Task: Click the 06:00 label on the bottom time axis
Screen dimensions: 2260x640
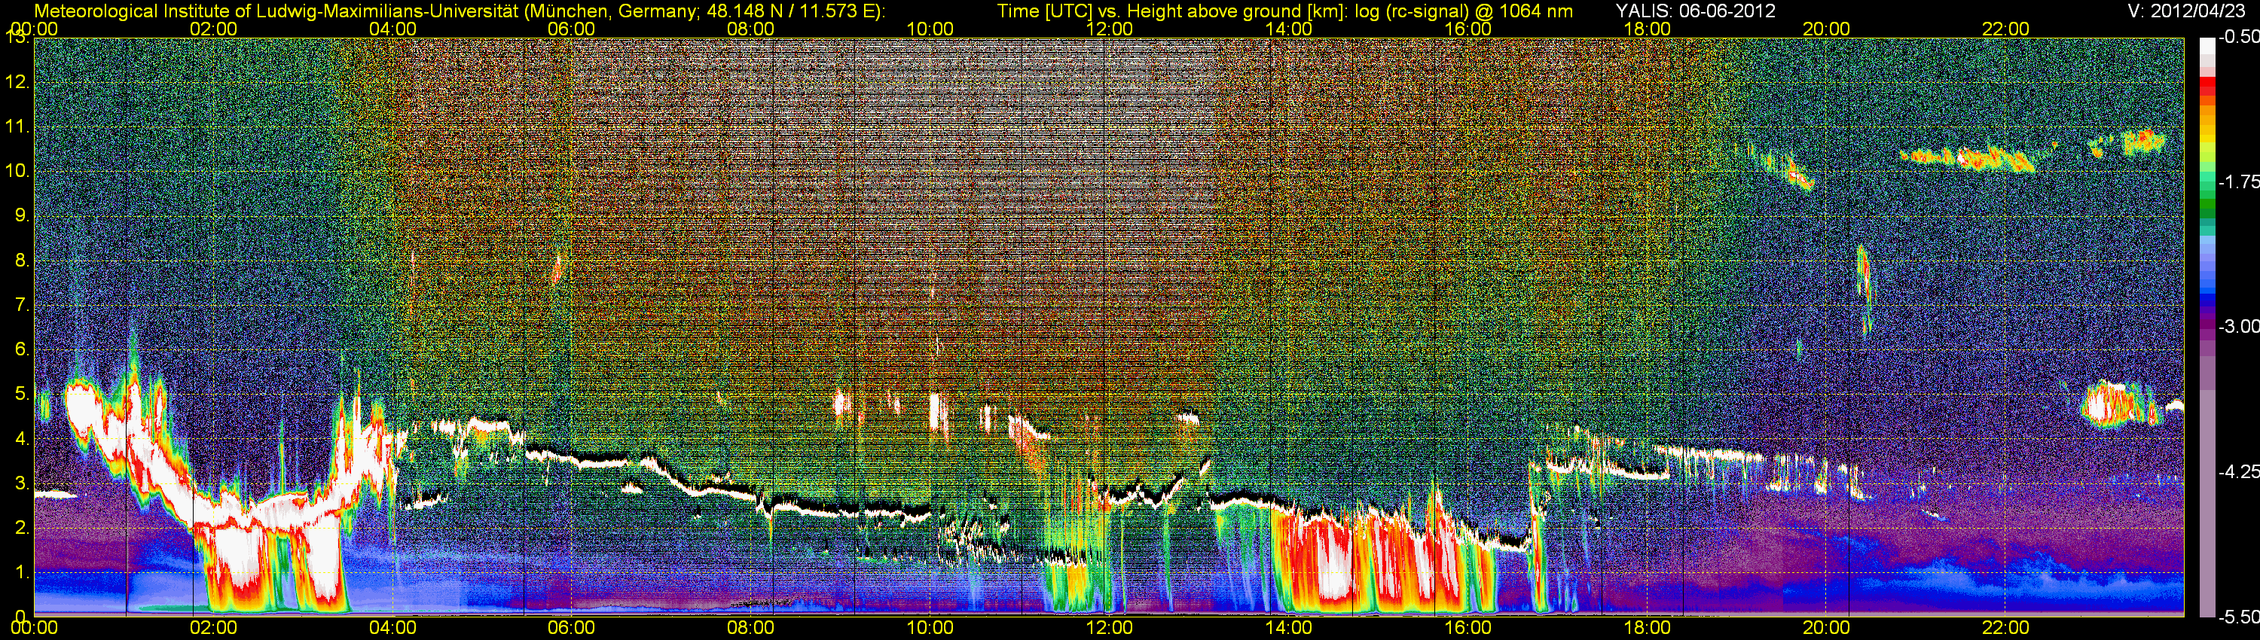Action: coord(571,628)
